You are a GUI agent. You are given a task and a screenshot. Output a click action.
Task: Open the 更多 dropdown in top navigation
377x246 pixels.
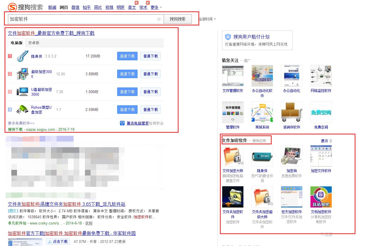(x=156, y=7)
